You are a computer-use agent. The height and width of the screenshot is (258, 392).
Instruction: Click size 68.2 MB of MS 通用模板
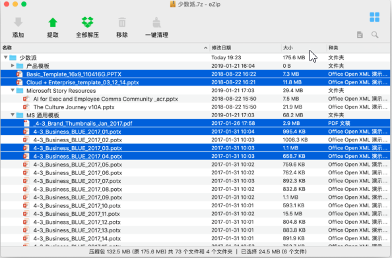pos(293,115)
